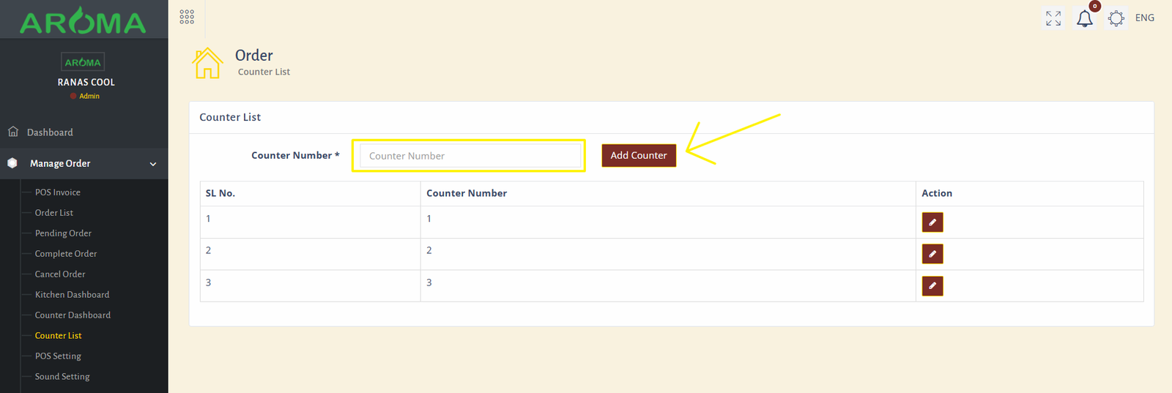Open the Kitchen Dashboard
The height and width of the screenshot is (393, 1172).
pyautogui.click(x=72, y=295)
